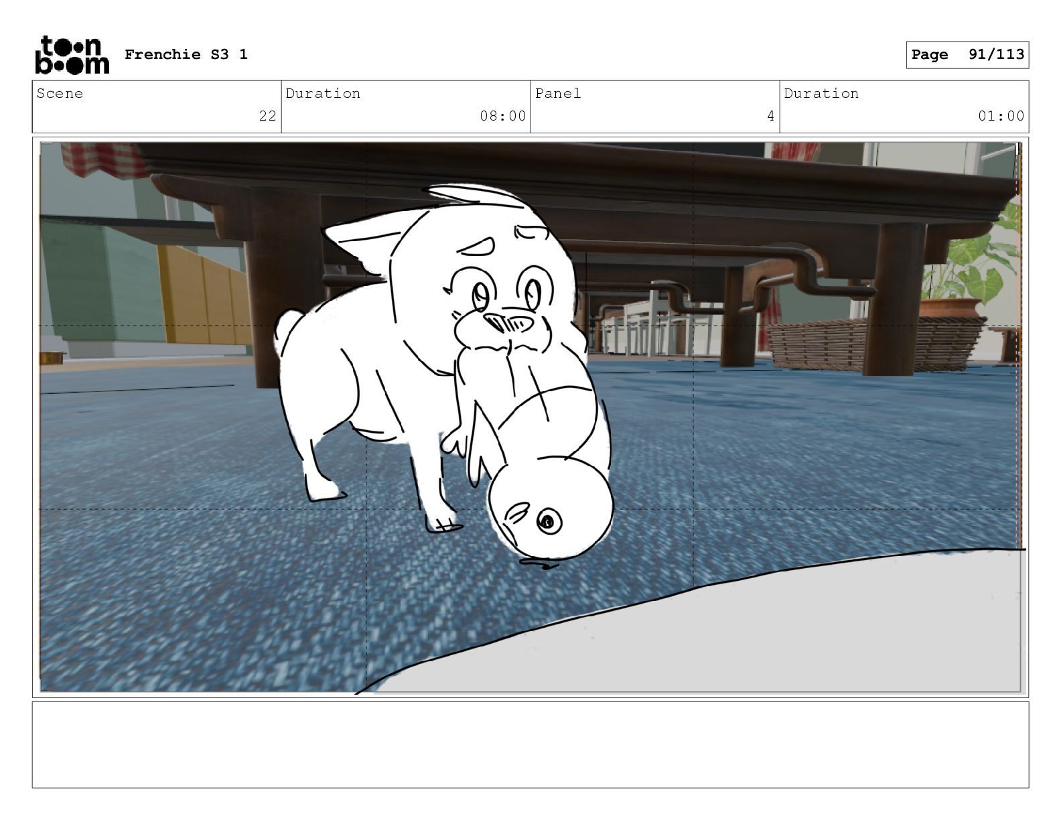Image resolution: width=1061 pixels, height=820 pixels.
Task: Click the empty notes box below the panel
Action: coord(530,744)
